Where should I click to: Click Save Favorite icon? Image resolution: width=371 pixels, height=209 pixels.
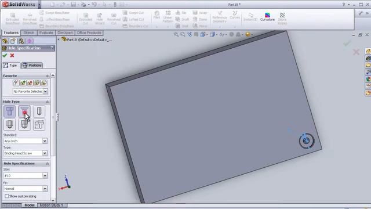coord(37,82)
